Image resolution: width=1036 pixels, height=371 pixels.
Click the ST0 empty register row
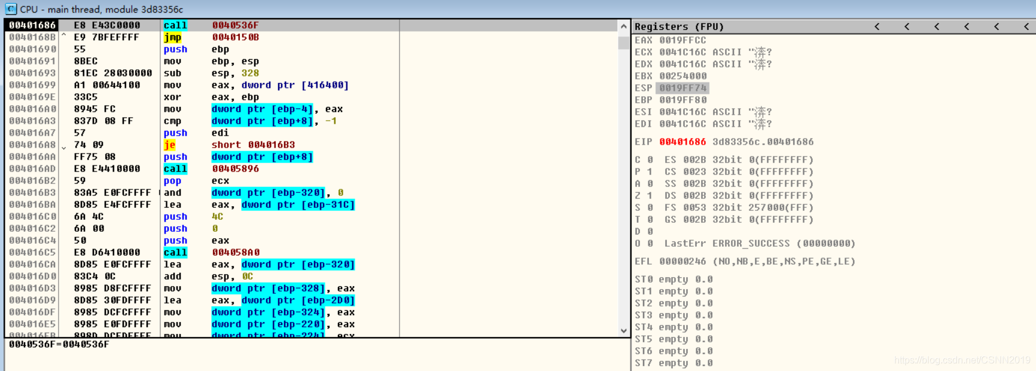click(x=674, y=279)
